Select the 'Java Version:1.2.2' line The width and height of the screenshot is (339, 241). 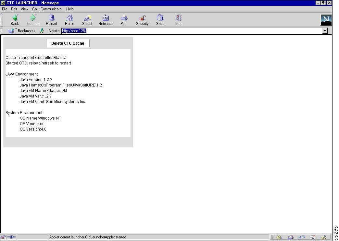pos(36,80)
